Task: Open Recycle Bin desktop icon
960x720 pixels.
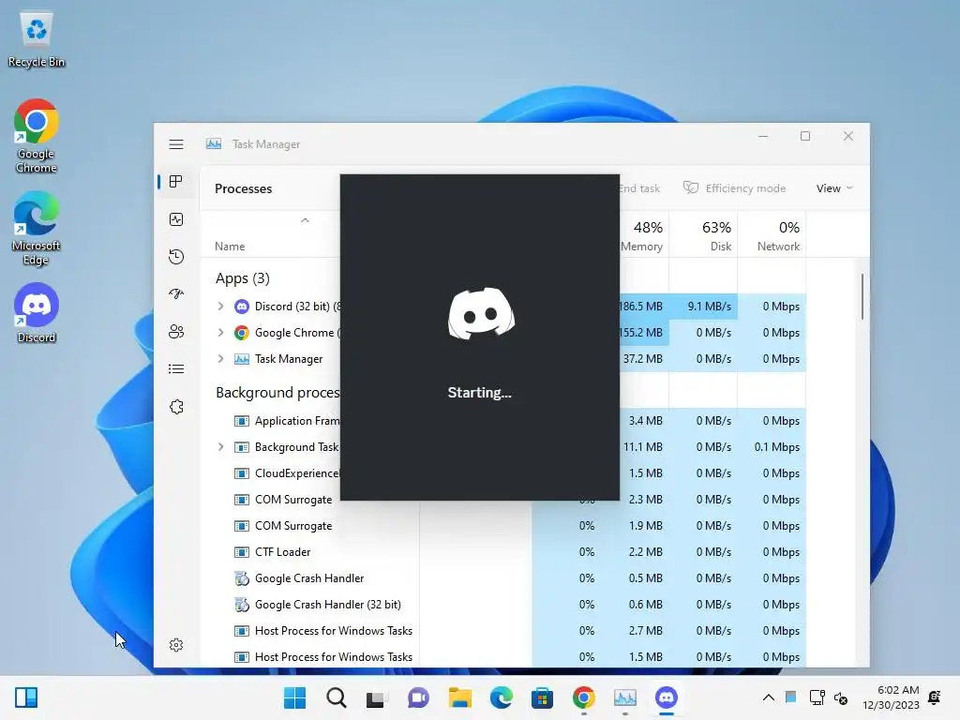Action: [x=37, y=39]
